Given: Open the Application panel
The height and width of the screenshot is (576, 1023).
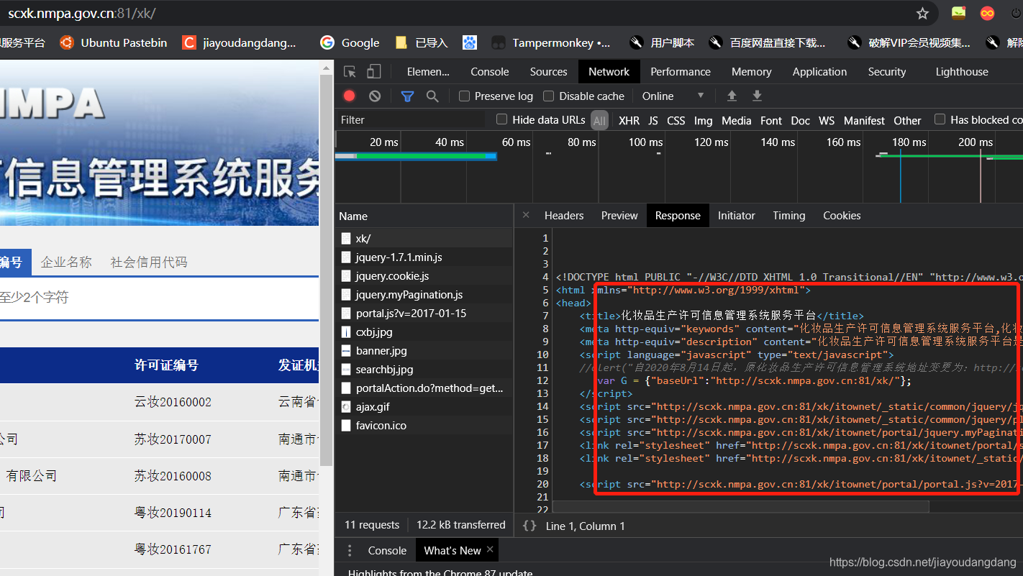Looking at the screenshot, I should pos(819,72).
